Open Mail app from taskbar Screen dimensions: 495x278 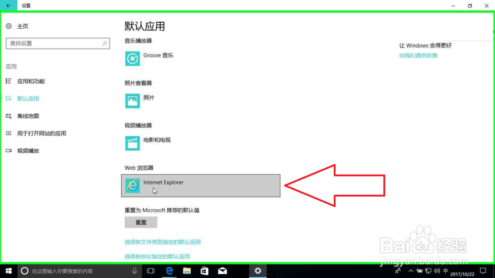[223, 271]
